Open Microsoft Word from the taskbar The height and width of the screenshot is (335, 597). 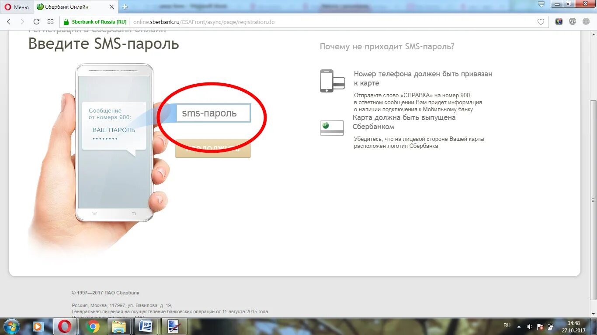(146, 326)
